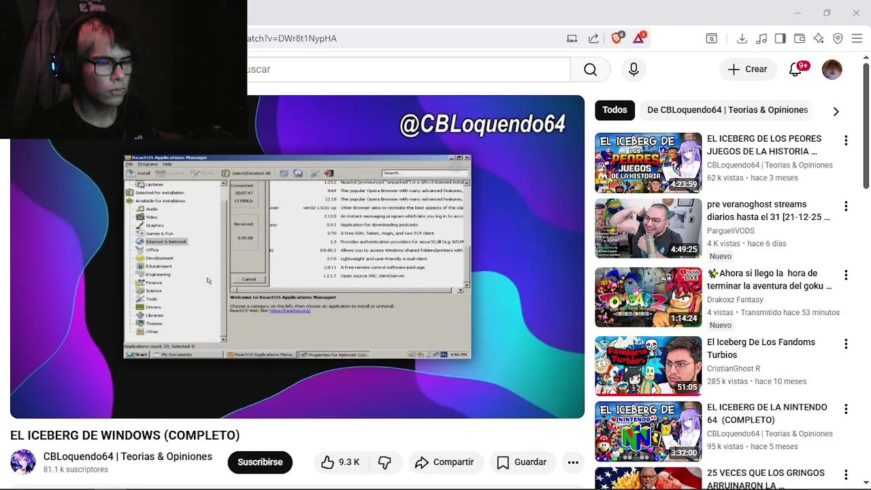The width and height of the screenshot is (871, 490).
Task: Open the browser downloads icon
Action: pos(742,39)
